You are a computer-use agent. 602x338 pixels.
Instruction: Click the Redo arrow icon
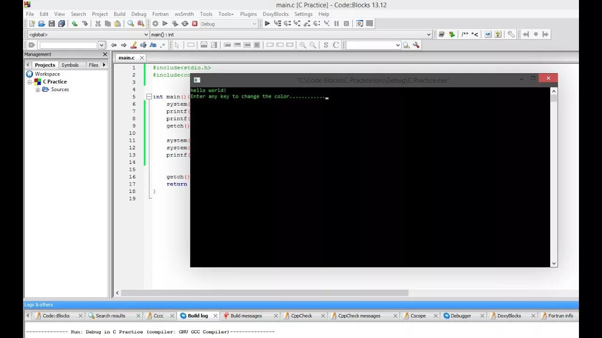[x=85, y=23]
